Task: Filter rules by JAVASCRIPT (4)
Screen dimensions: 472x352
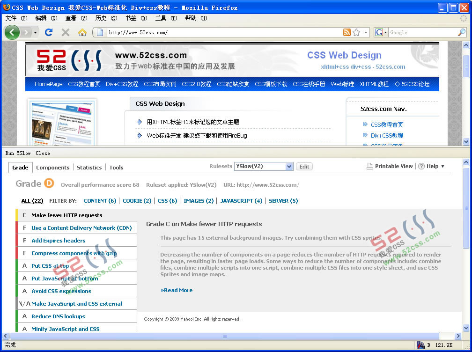Action: coord(242,201)
